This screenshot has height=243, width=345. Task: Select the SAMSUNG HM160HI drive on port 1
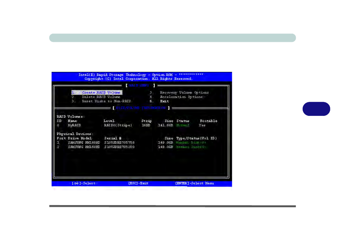[x=84, y=142]
